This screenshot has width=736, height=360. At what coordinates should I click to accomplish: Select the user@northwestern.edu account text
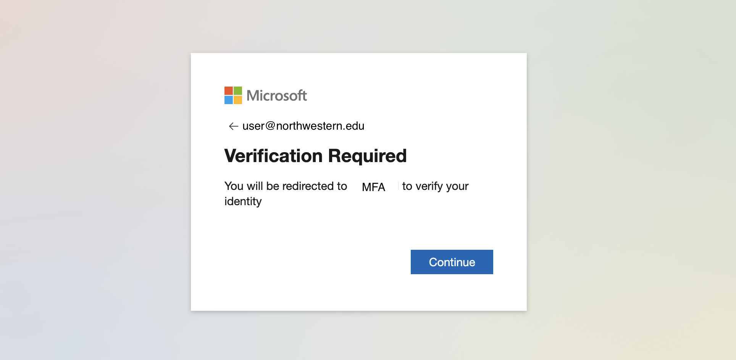[303, 126]
